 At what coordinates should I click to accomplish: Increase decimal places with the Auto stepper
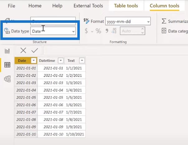click(142, 29)
